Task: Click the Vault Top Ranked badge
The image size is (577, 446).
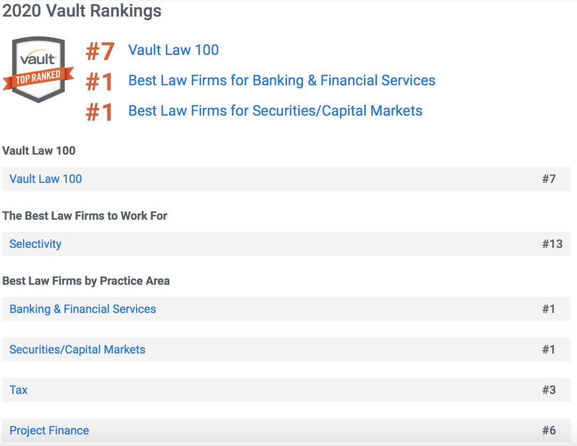Action: tap(38, 70)
